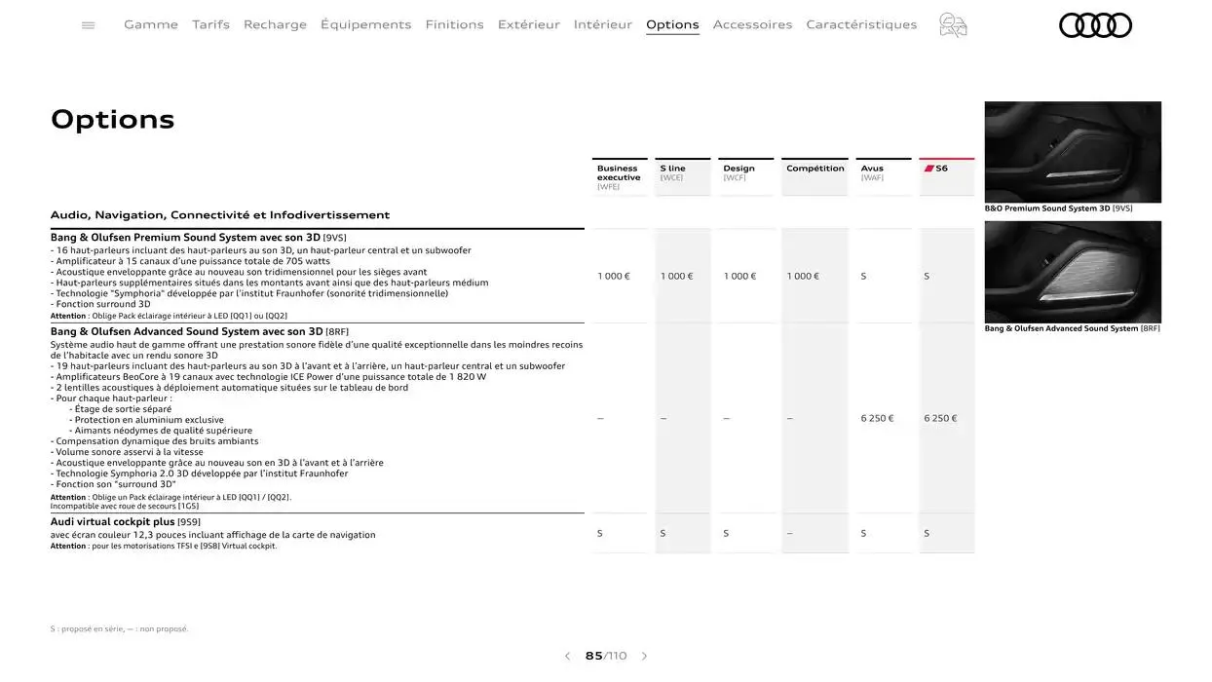Go to the previous page using the left chevron
Screen dimensions: 1212x682
point(567,655)
